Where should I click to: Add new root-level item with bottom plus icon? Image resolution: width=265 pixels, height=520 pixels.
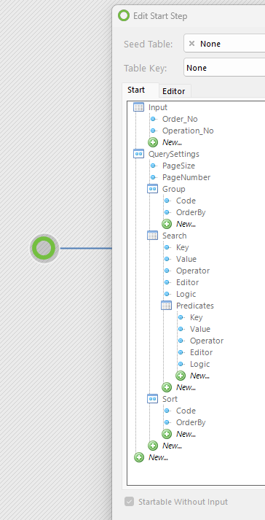pyautogui.click(x=139, y=457)
